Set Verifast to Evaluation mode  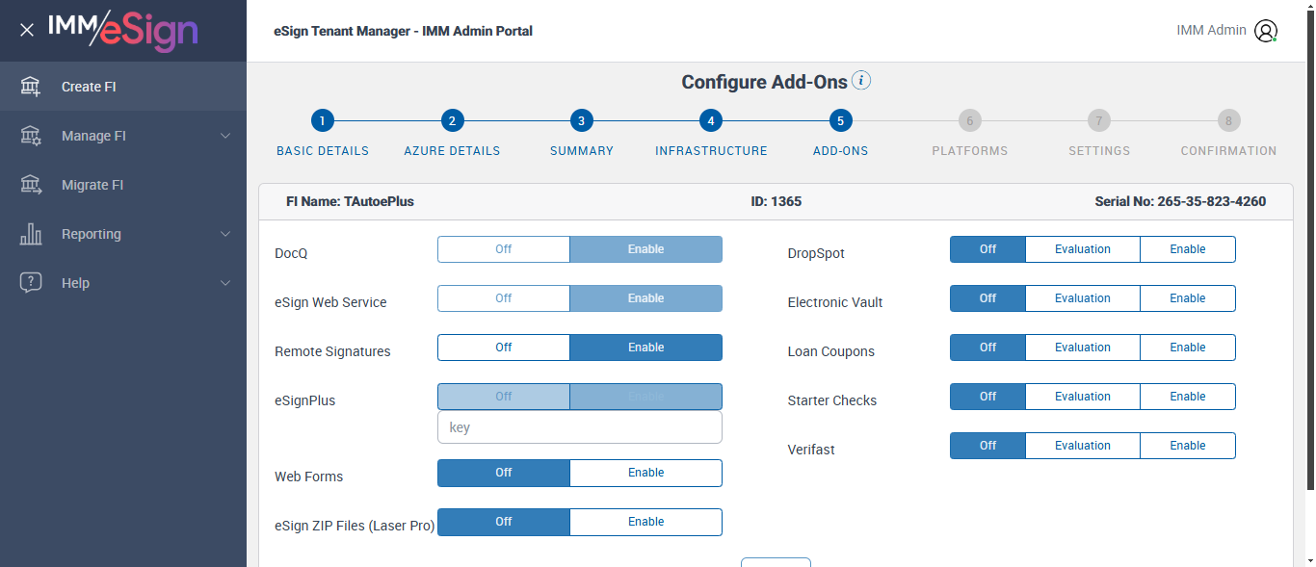pyautogui.click(x=1082, y=446)
